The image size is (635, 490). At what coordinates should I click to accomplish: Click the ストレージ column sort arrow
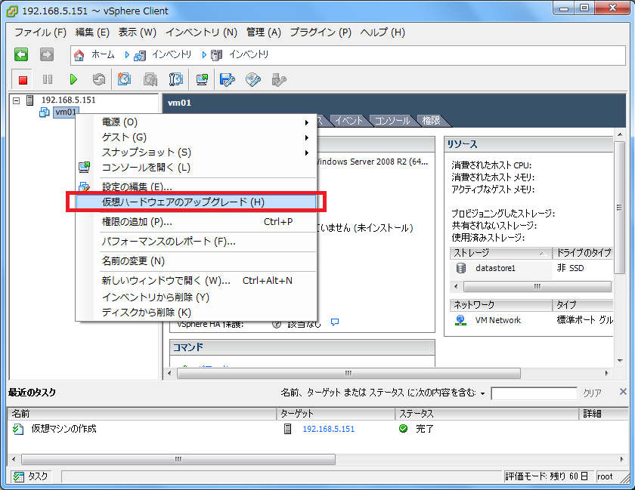coord(543,254)
